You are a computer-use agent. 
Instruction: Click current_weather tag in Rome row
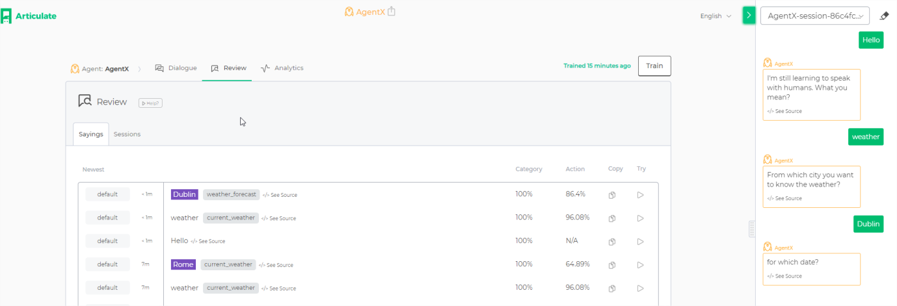click(x=228, y=264)
